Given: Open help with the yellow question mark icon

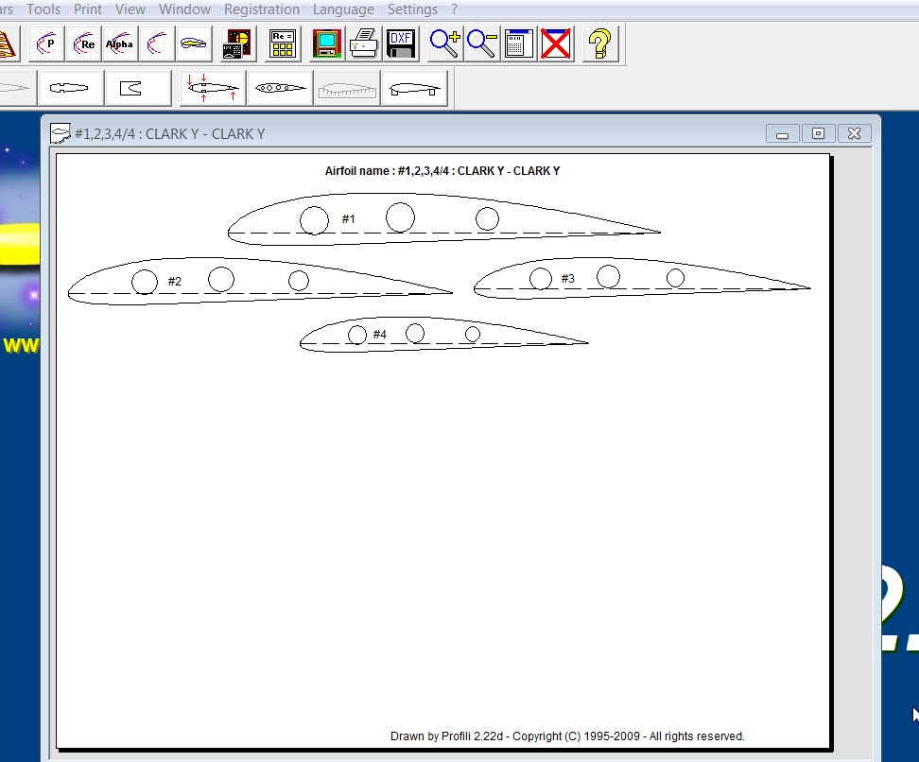Looking at the screenshot, I should coord(600,43).
